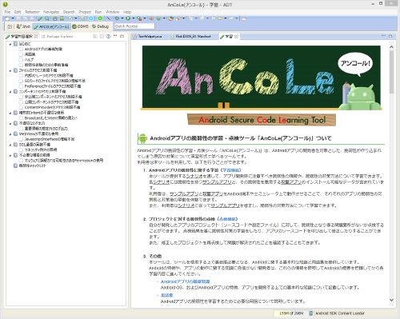Select Preferenceファイルのアクセス制限不備 tree item

[53, 86]
